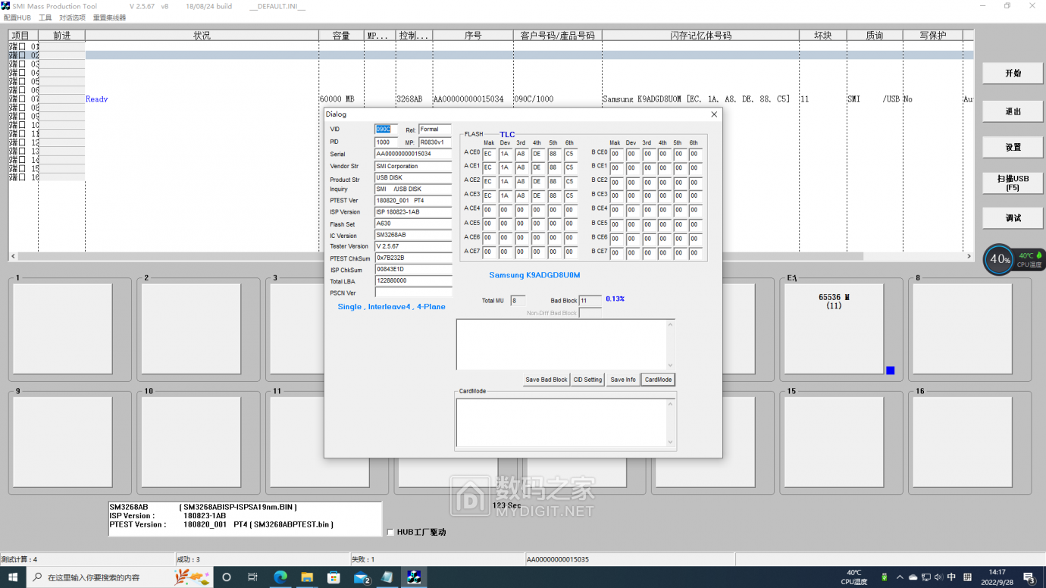This screenshot has width=1046, height=588.
Task: Open Cortana circle icon on taskbar
Action: coord(226,577)
